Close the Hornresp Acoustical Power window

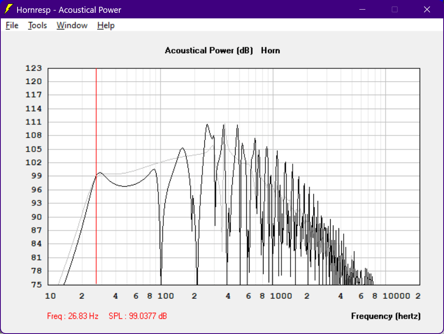tap(427, 9)
